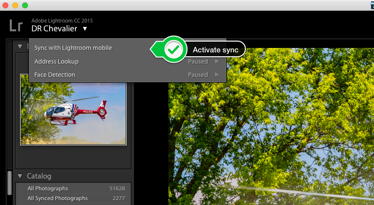Collapse the Navigator panel triangle above the thumbnail

[x=20, y=47]
